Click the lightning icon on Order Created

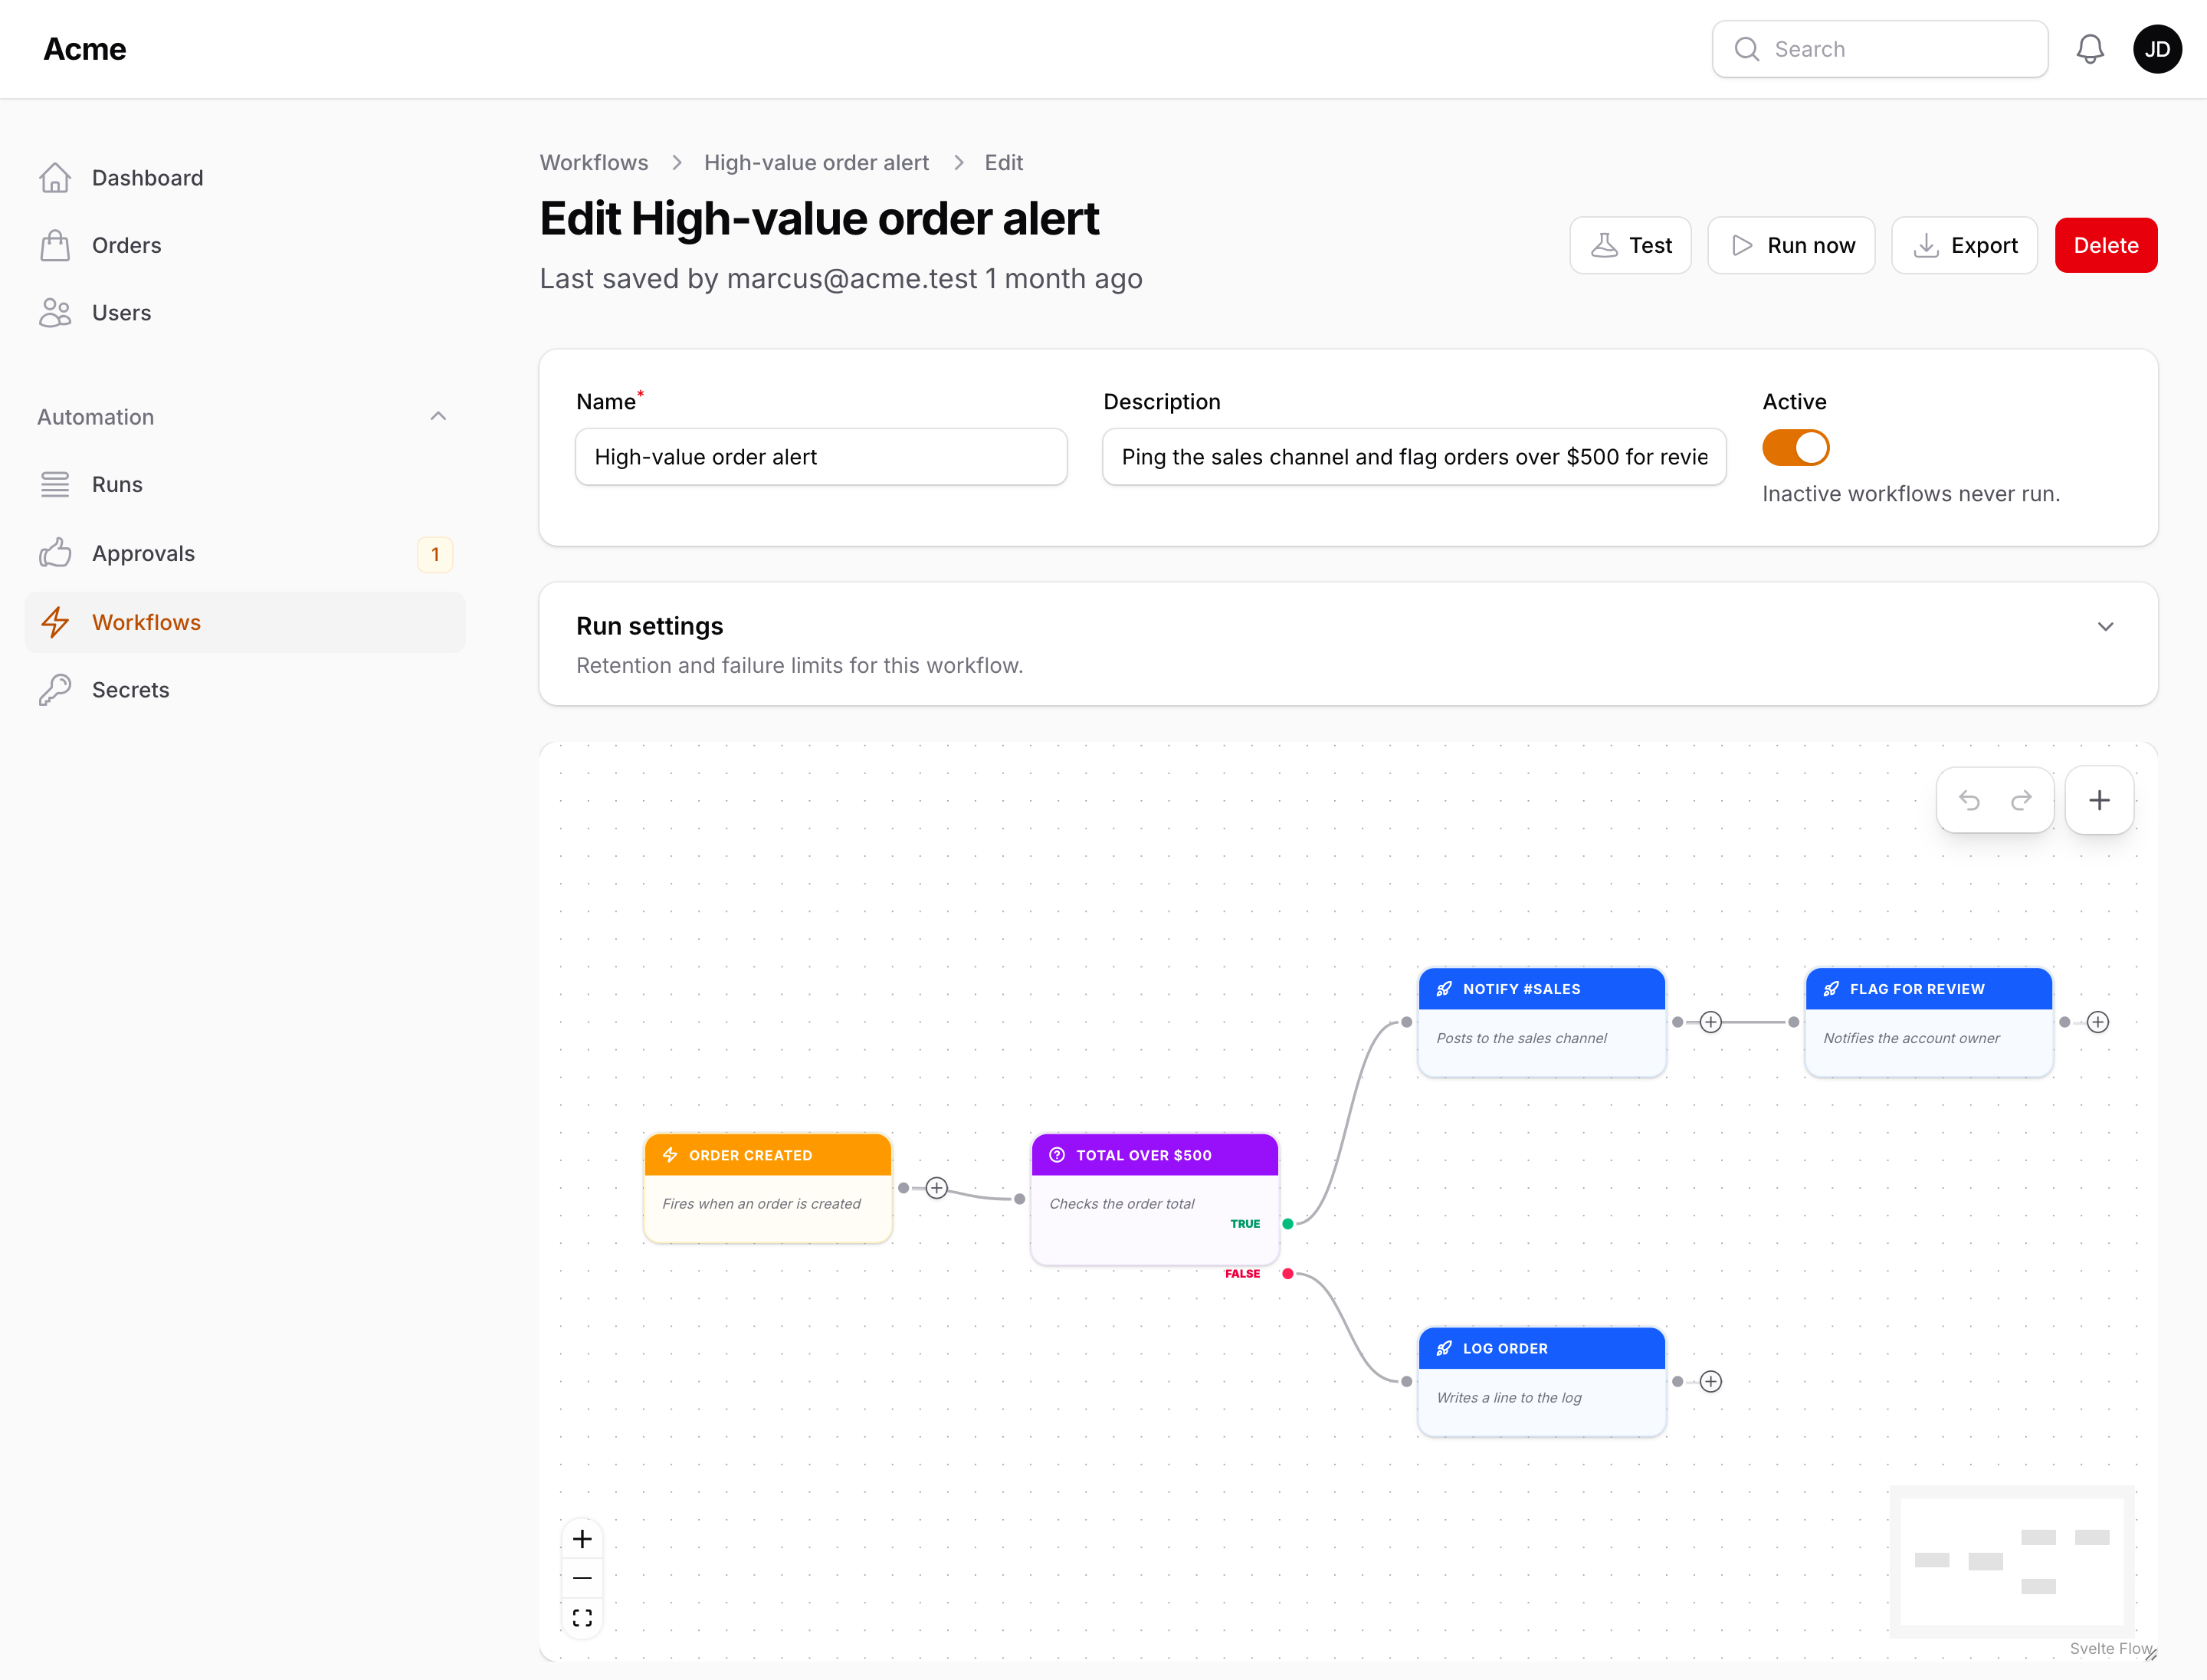670,1155
